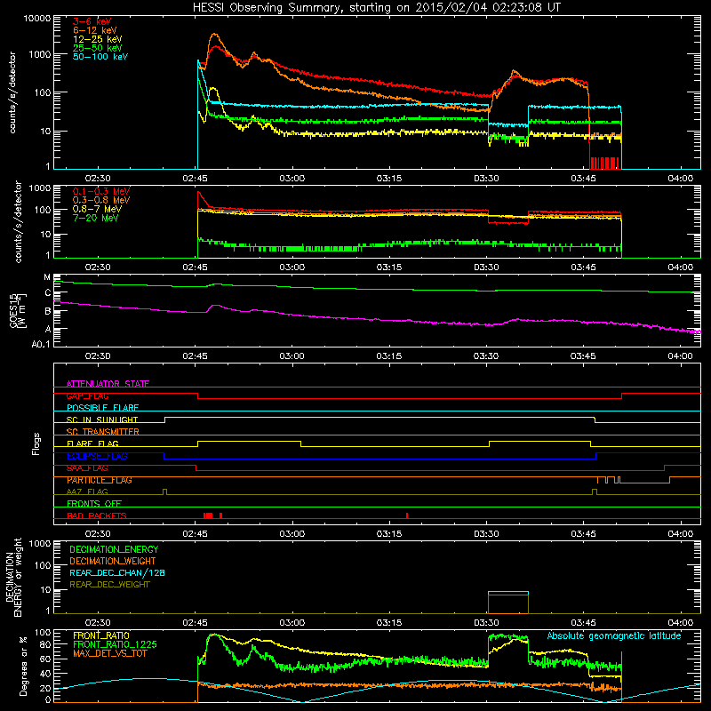Select the AAZ_FLAG label
The image size is (711, 711).
click(x=87, y=491)
